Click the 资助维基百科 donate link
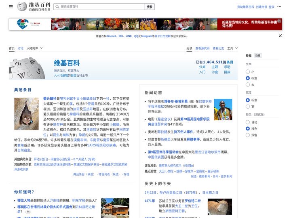 click(246, 7)
